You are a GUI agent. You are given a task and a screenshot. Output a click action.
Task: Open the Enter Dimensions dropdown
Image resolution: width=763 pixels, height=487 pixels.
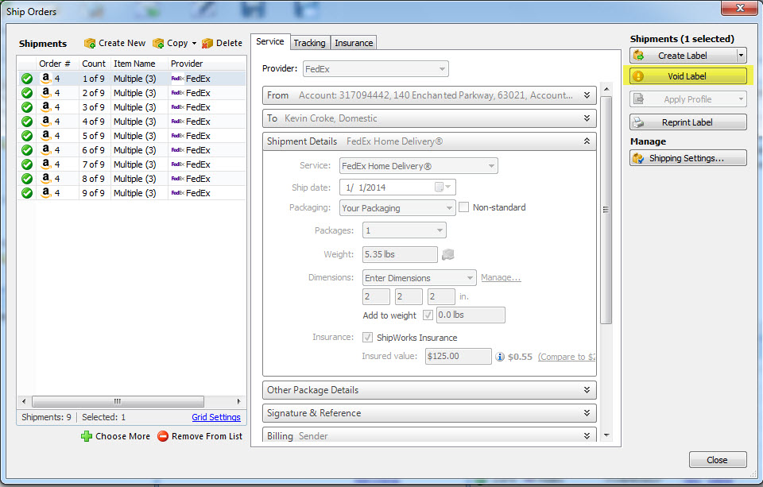(x=419, y=278)
